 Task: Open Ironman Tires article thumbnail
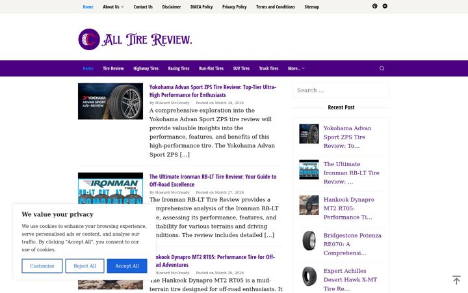pos(110,188)
